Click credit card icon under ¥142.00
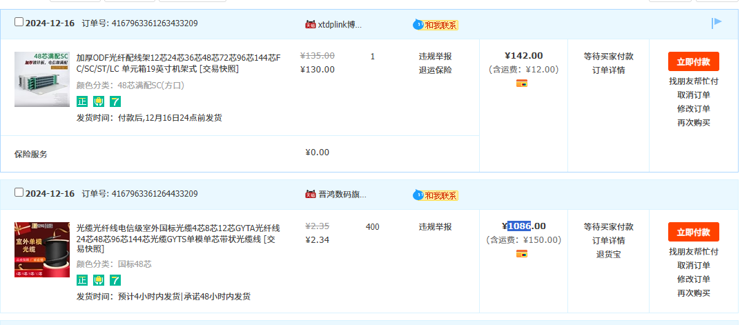Image resolution: width=740 pixels, height=325 pixels. click(x=522, y=83)
